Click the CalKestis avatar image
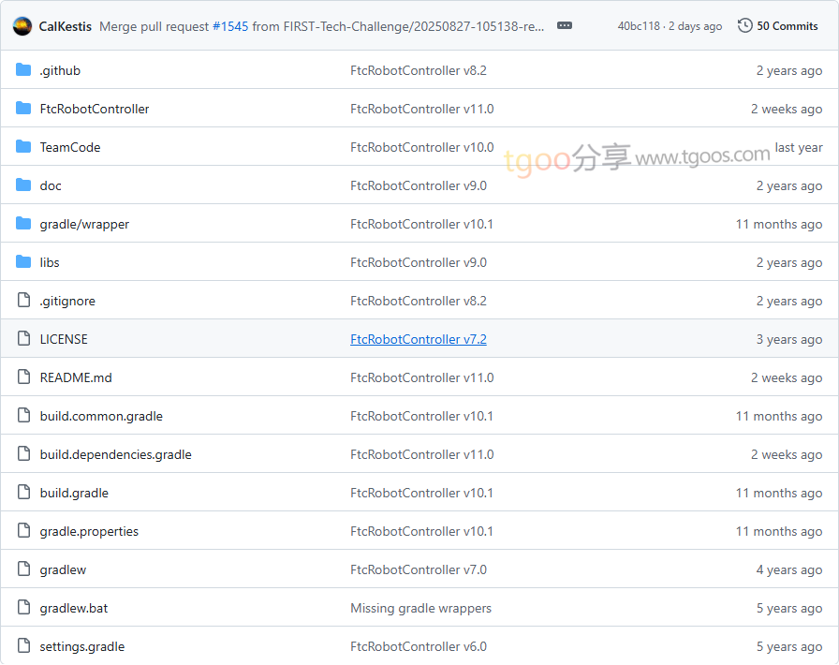This screenshot has height=665, width=839. click(x=22, y=26)
